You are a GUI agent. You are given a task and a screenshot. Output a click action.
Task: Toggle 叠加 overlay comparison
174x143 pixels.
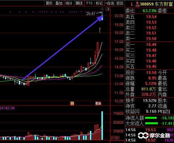coord(59,3)
